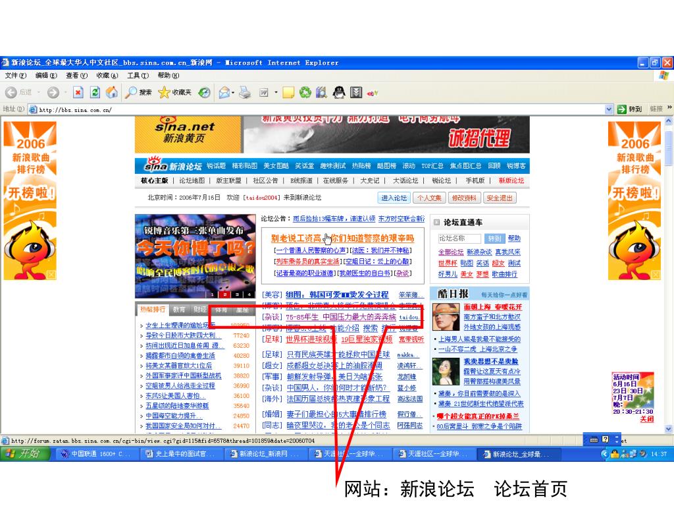
Task: Open the 全部论坛 link
Action: click(451, 252)
